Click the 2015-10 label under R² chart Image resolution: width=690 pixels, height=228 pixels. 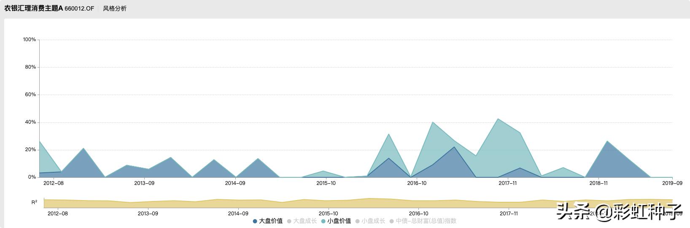click(x=328, y=214)
